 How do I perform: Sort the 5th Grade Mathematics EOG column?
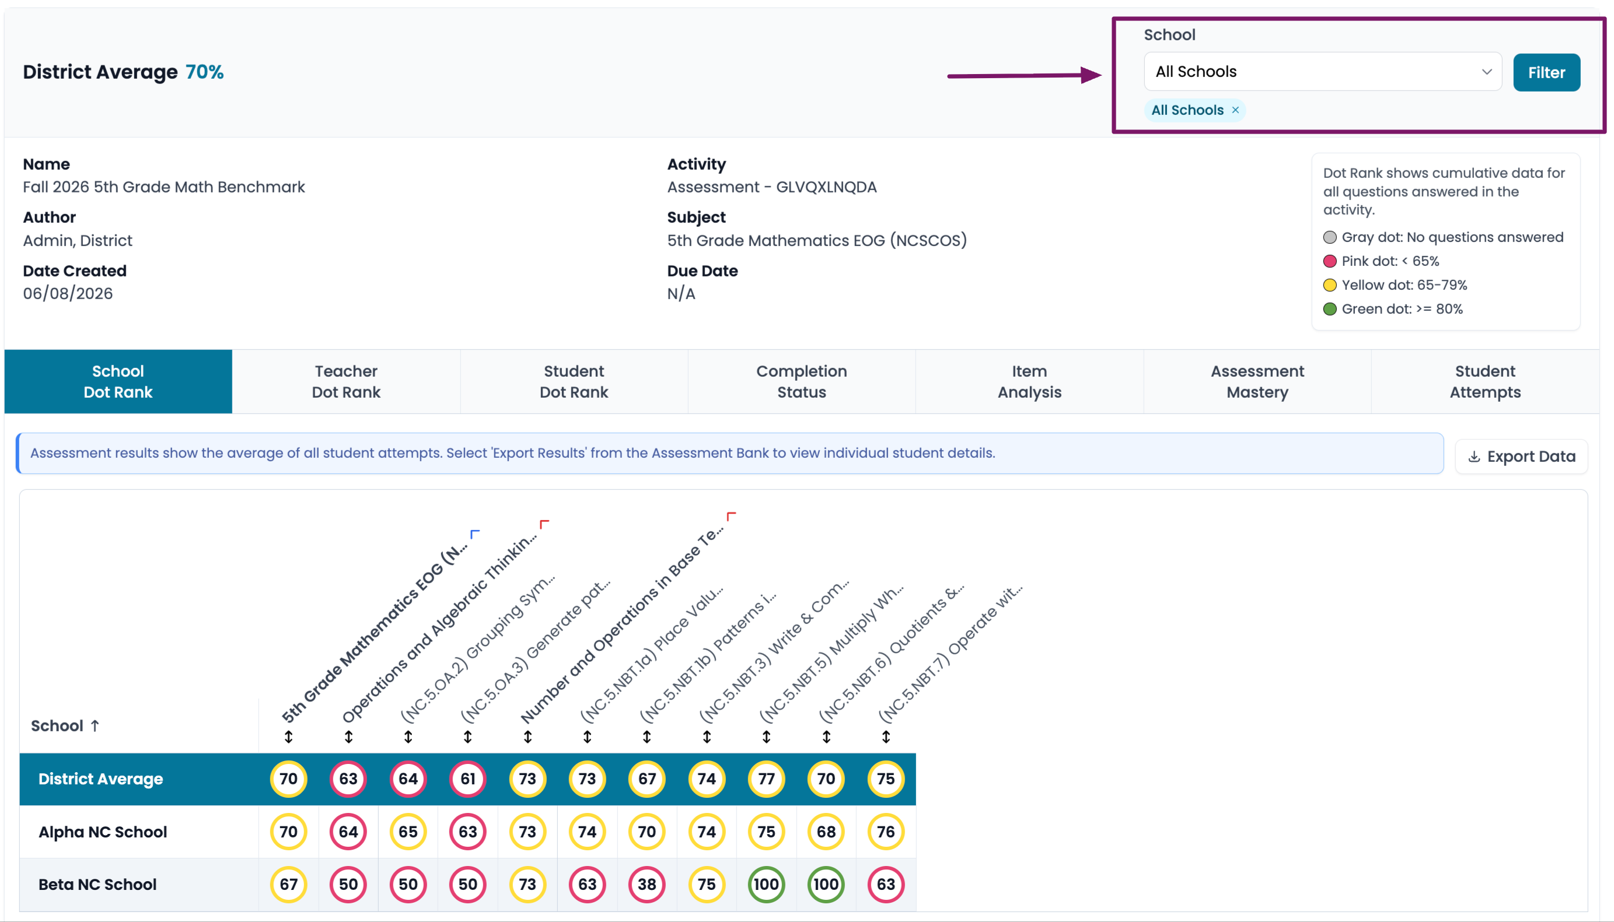(289, 737)
